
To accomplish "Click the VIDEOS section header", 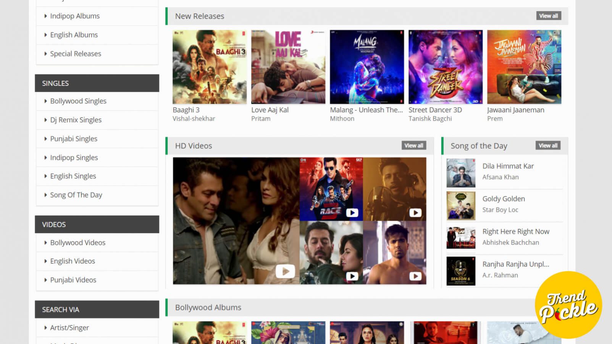I will point(97,224).
